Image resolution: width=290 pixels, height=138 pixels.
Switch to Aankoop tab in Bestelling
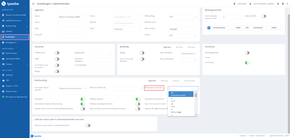(179, 47)
